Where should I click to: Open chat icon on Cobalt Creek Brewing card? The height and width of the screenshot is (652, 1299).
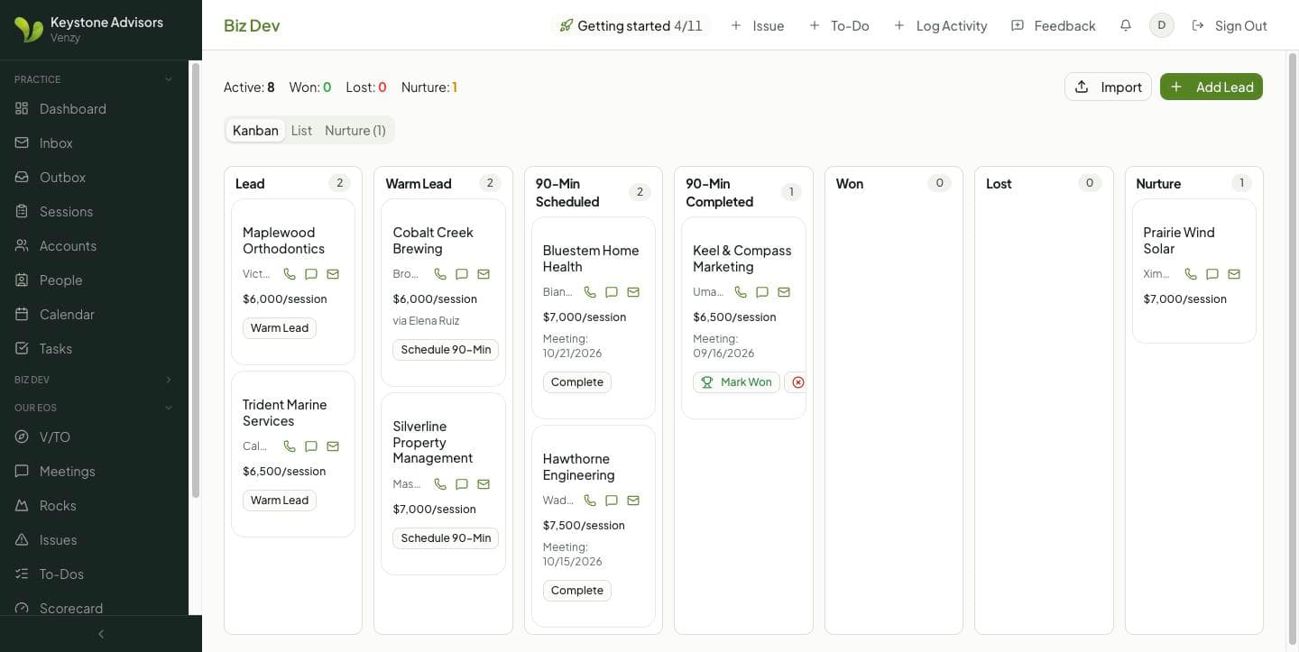click(462, 274)
